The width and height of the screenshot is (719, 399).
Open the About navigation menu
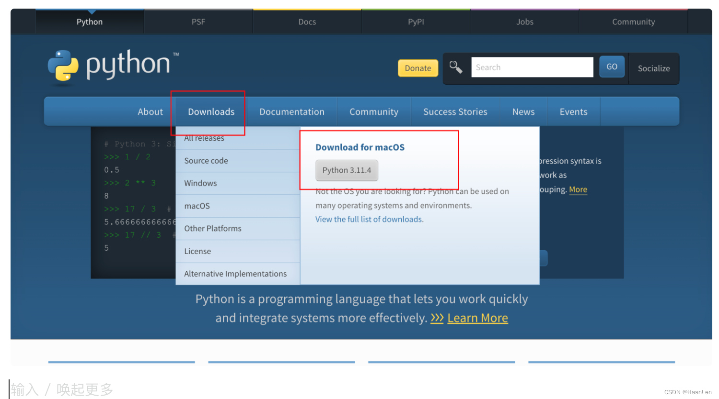coord(150,111)
